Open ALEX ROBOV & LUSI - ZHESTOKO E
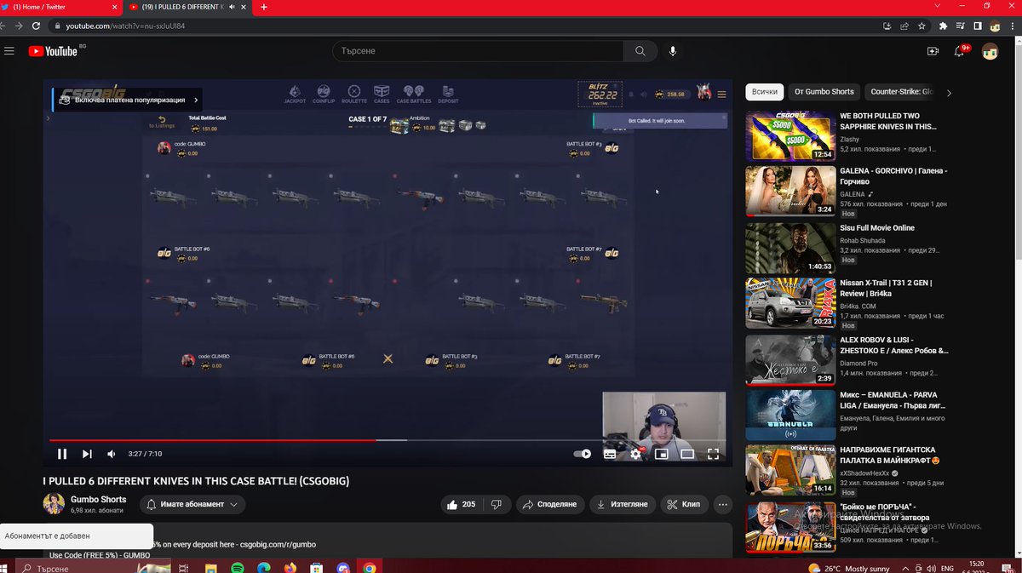This screenshot has width=1022, height=573. point(894,345)
